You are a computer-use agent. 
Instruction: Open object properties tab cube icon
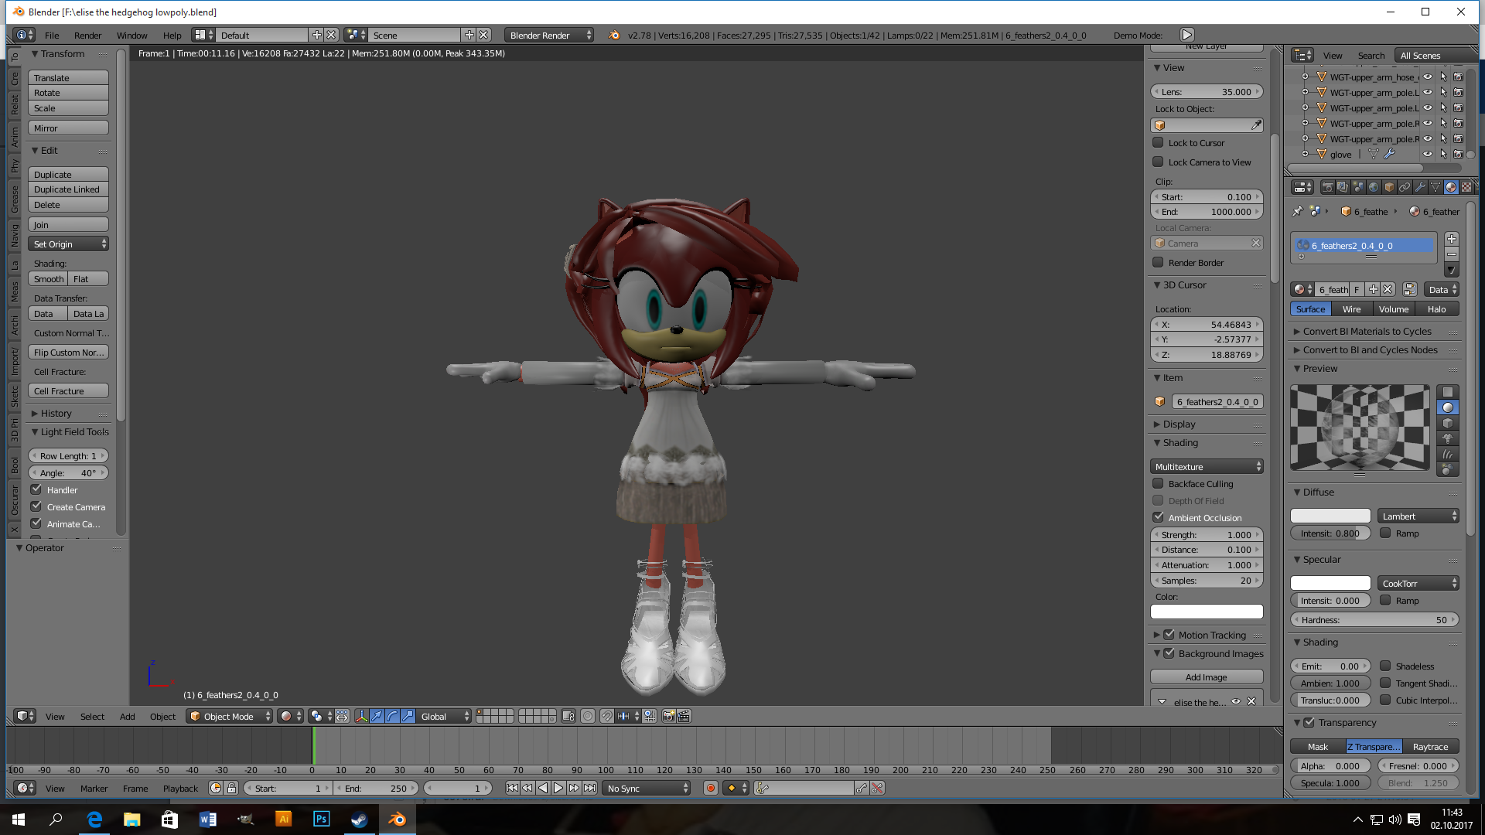1389,187
